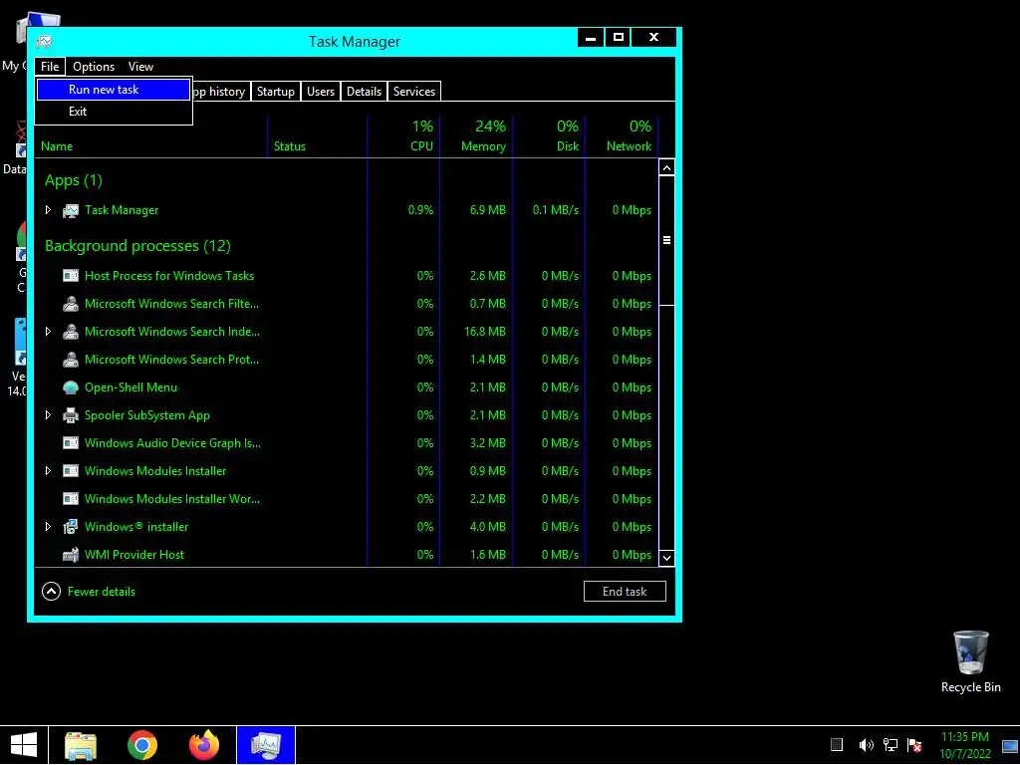Image resolution: width=1020 pixels, height=765 pixels.
Task: Open the Windows Start button
Action: coord(24,745)
